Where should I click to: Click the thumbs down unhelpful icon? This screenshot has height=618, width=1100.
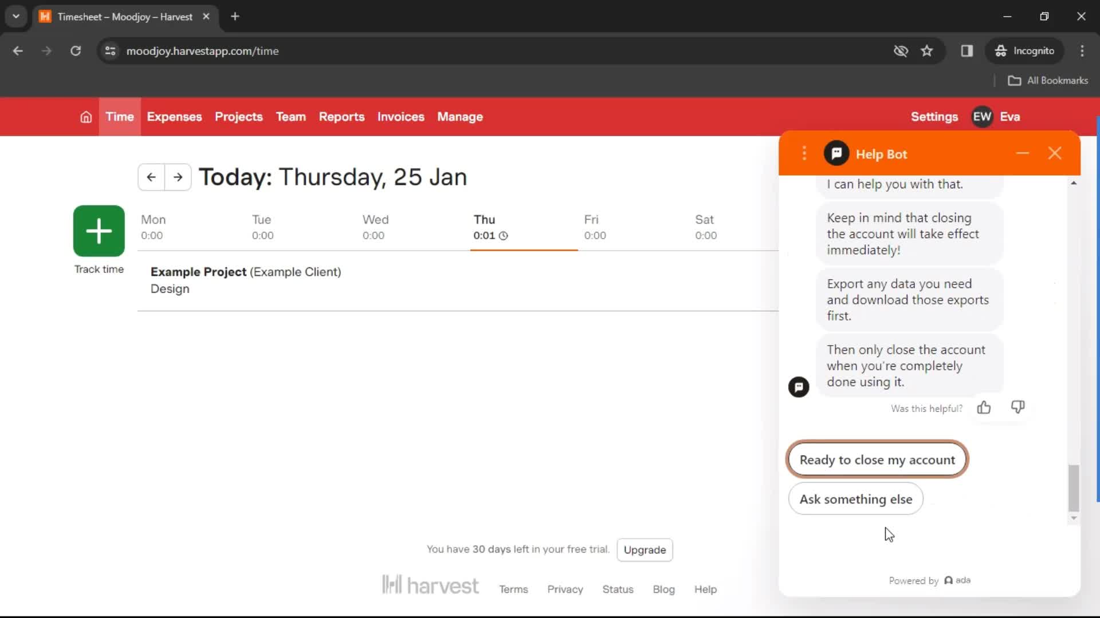click(x=1019, y=407)
